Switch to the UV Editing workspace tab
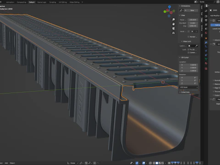 tap(63, 2)
